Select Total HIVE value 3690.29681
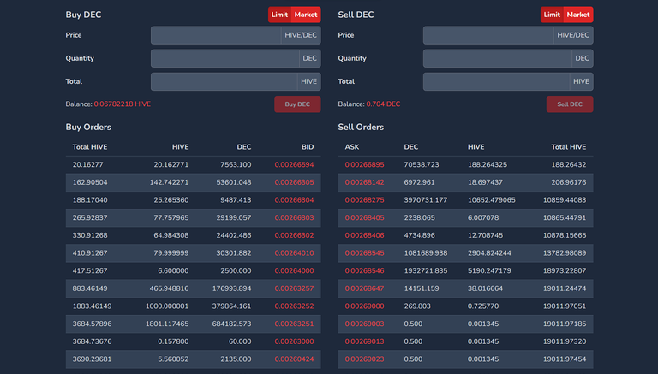 tap(92, 359)
